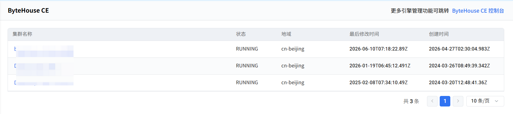Screen dimensions: 513x114
Task: Go to the previous page arrow
Action: (x=432, y=101)
